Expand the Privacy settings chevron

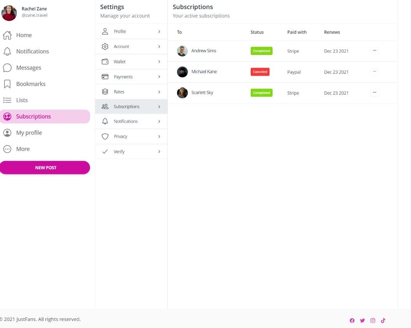click(159, 137)
